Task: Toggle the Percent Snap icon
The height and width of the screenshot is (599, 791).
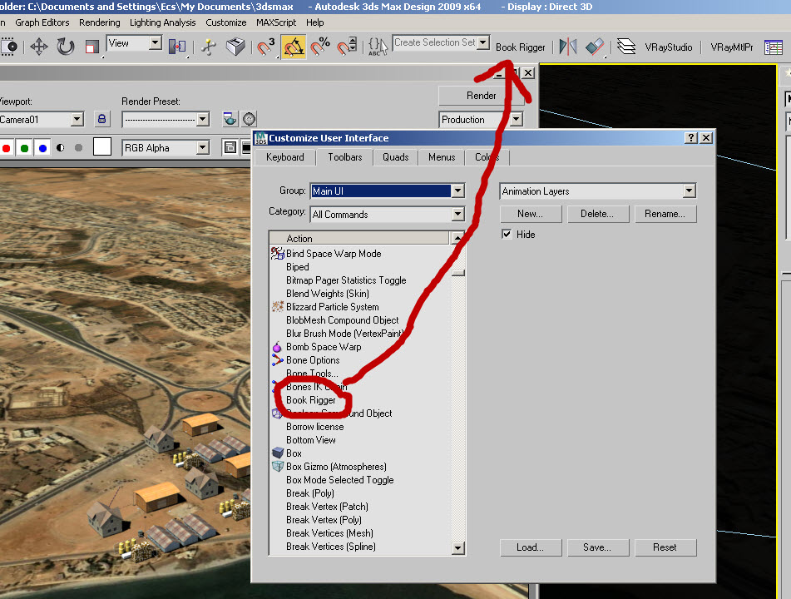Action: tap(320, 47)
